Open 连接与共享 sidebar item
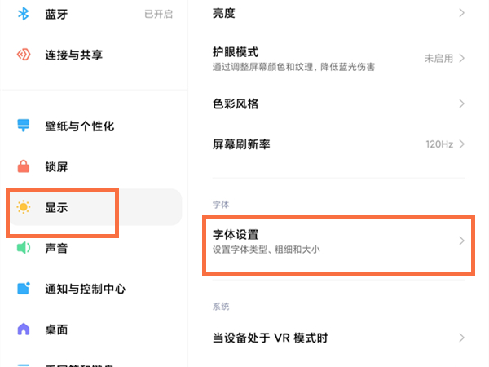489x367 pixels. 73,55
